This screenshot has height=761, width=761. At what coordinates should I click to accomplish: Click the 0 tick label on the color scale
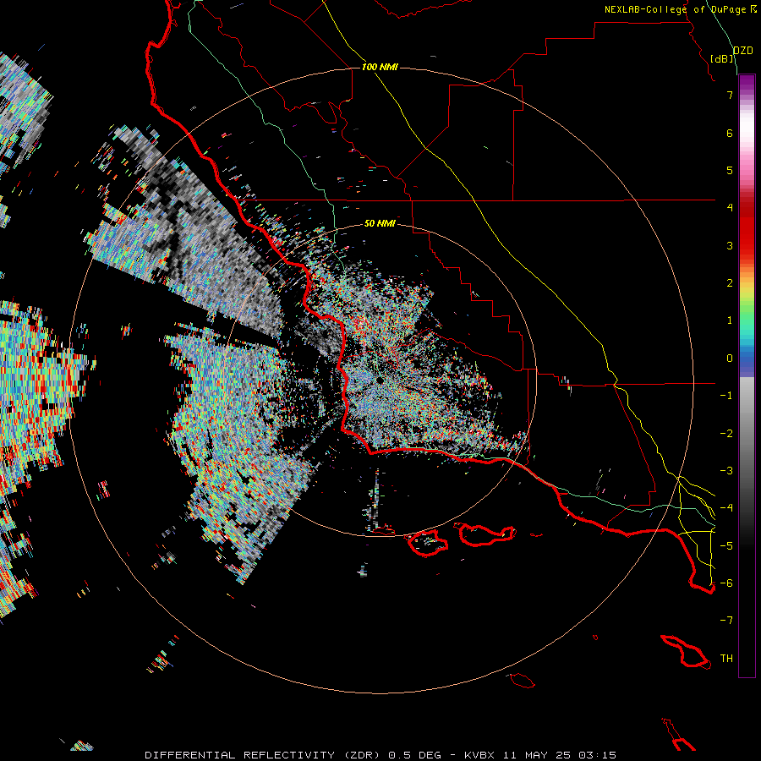coord(730,359)
